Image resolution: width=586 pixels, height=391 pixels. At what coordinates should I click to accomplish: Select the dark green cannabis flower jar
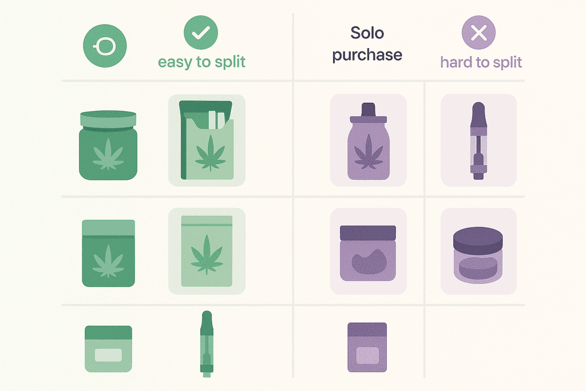pyautogui.click(x=108, y=146)
